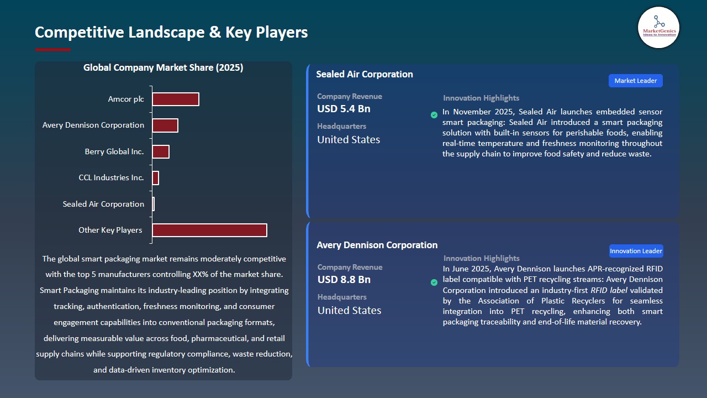Click the green checkmark beside Sealed Air highlights
707x398 pixels.
point(434,115)
